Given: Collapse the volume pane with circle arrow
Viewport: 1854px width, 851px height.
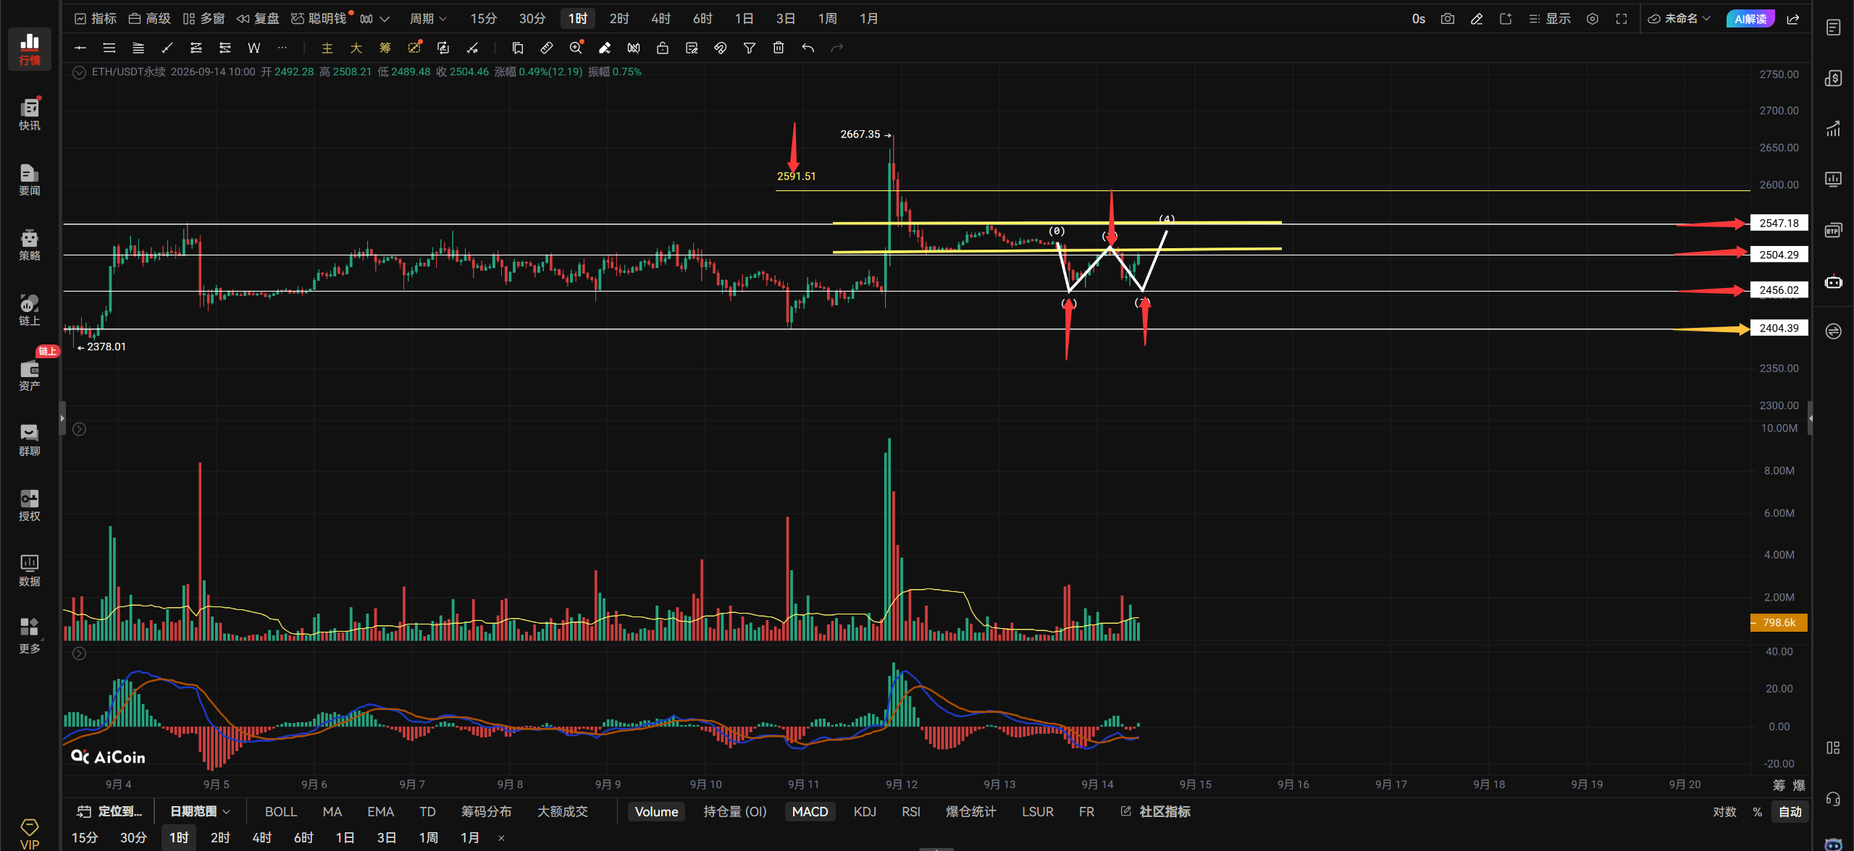Looking at the screenshot, I should click(80, 429).
